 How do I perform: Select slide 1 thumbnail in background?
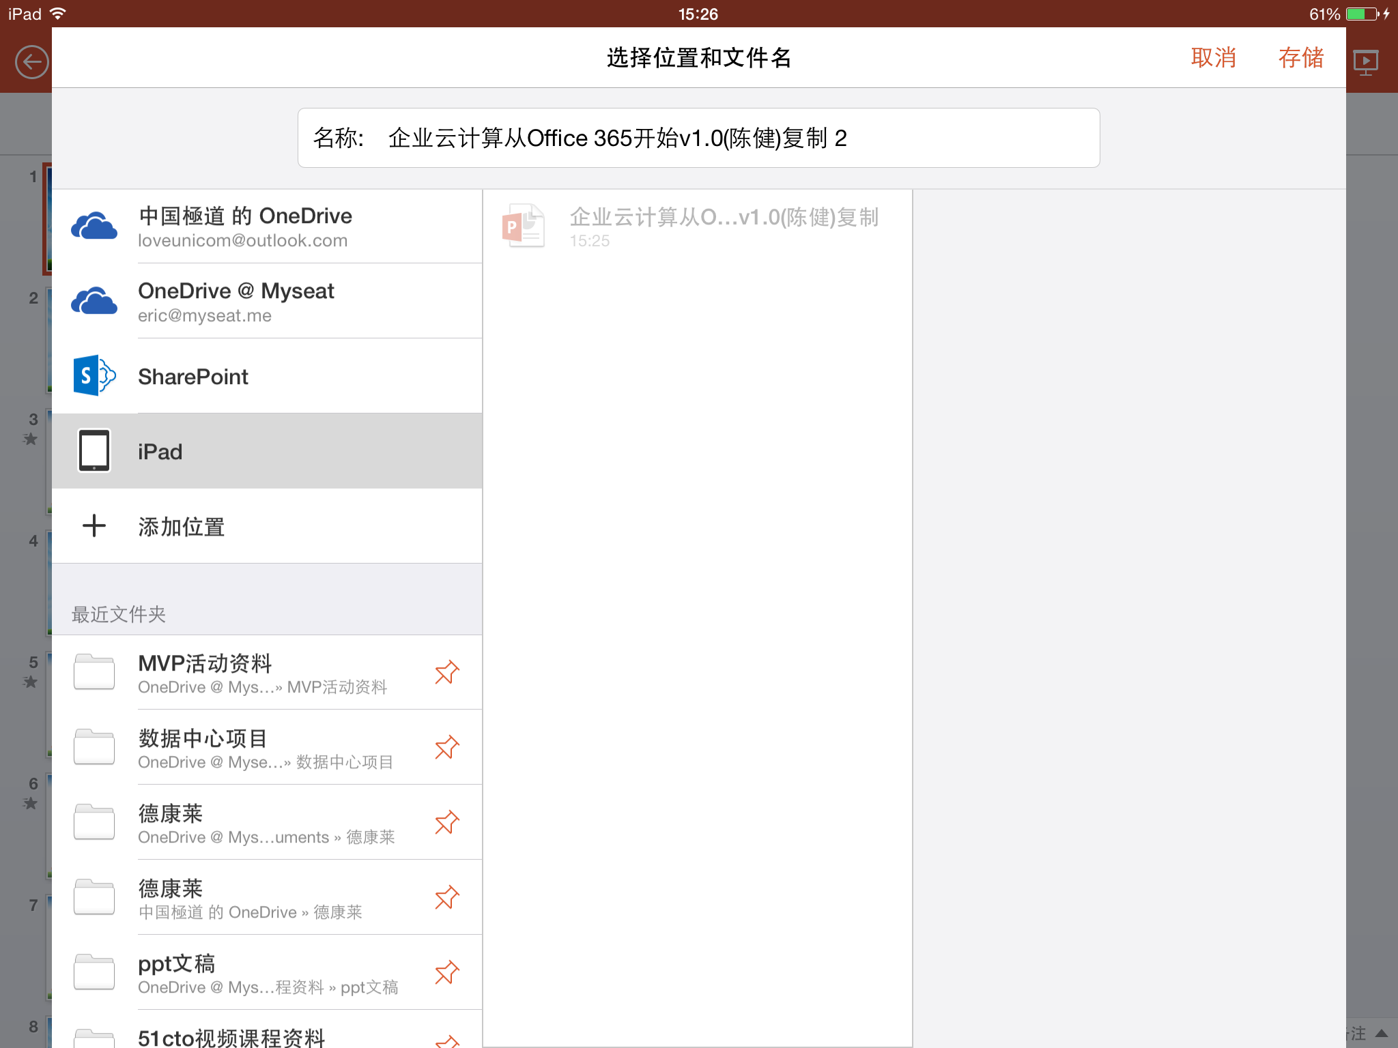pos(47,218)
